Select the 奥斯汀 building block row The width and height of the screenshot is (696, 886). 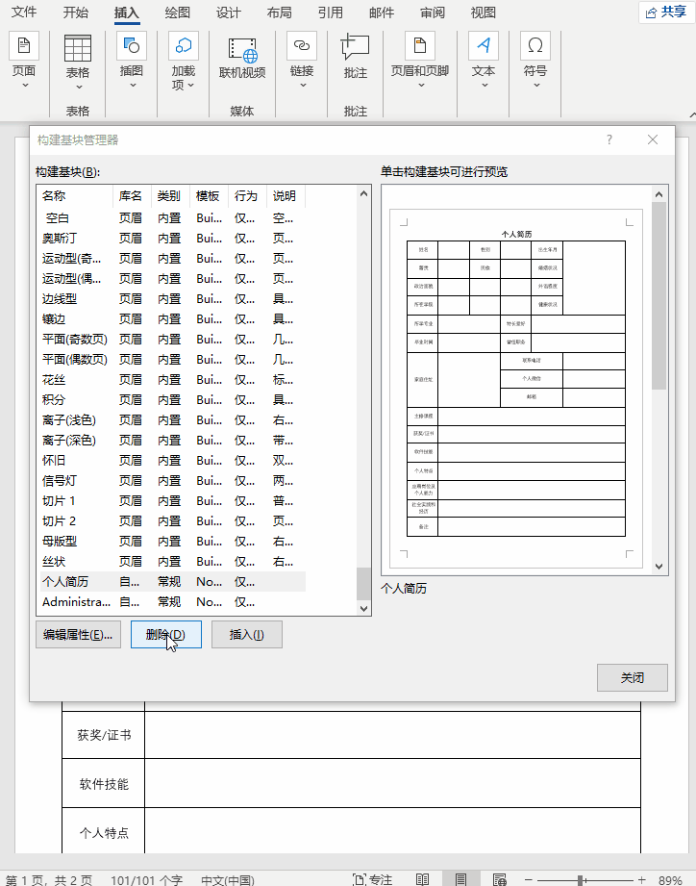tap(172, 239)
